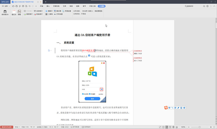Switch to the 开发工具 ribbon tab
The image size is (217, 129).
pos(92,6)
